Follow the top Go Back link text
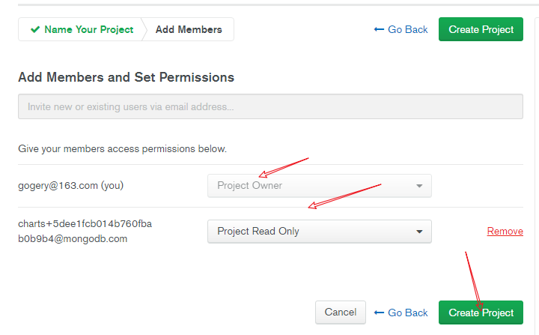 click(x=408, y=30)
